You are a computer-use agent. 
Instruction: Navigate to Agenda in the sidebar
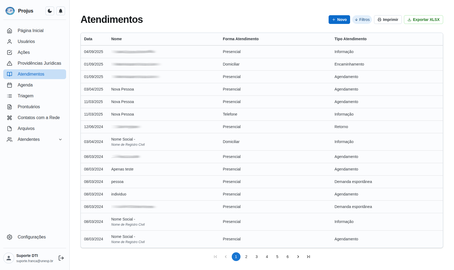pos(25,85)
